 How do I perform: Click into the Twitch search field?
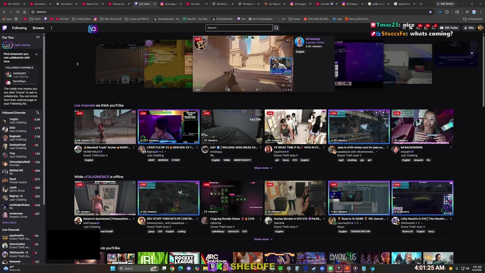click(x=239, y=28)
